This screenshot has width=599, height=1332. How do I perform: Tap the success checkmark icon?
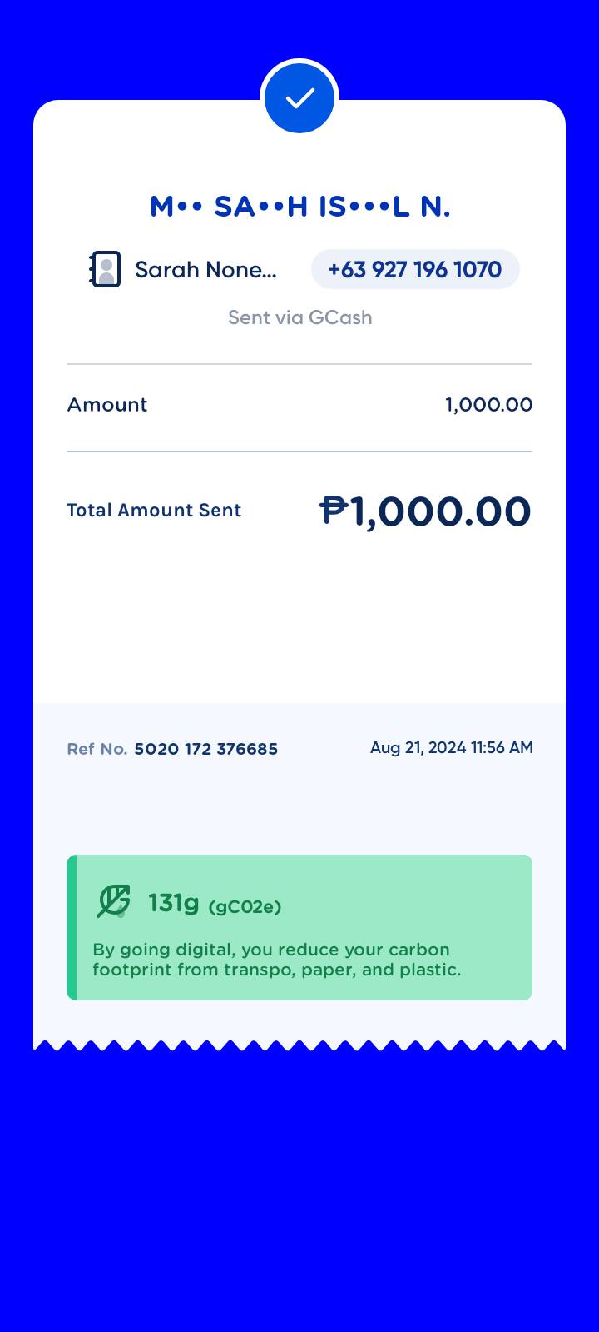(x=299, y=98)
